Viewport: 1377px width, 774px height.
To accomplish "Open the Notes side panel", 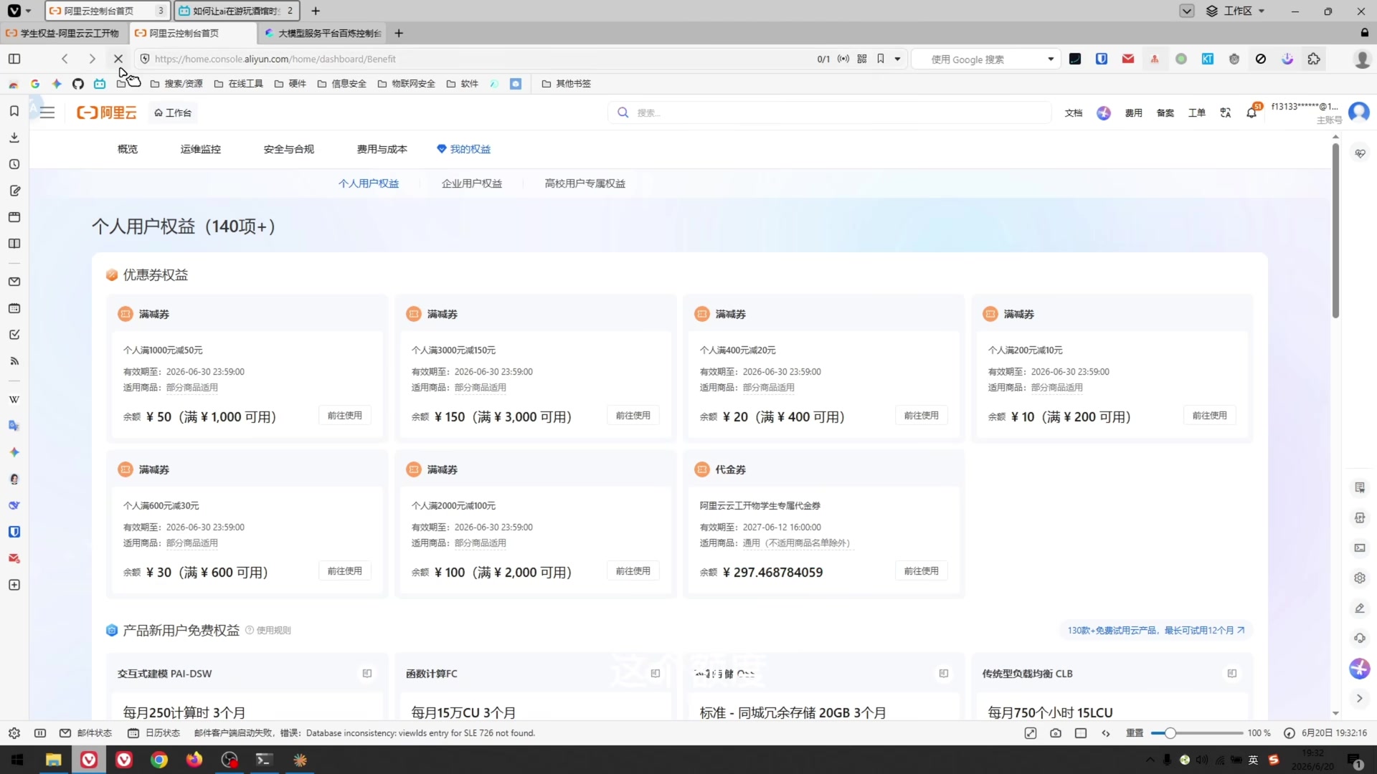I will 14,191.
